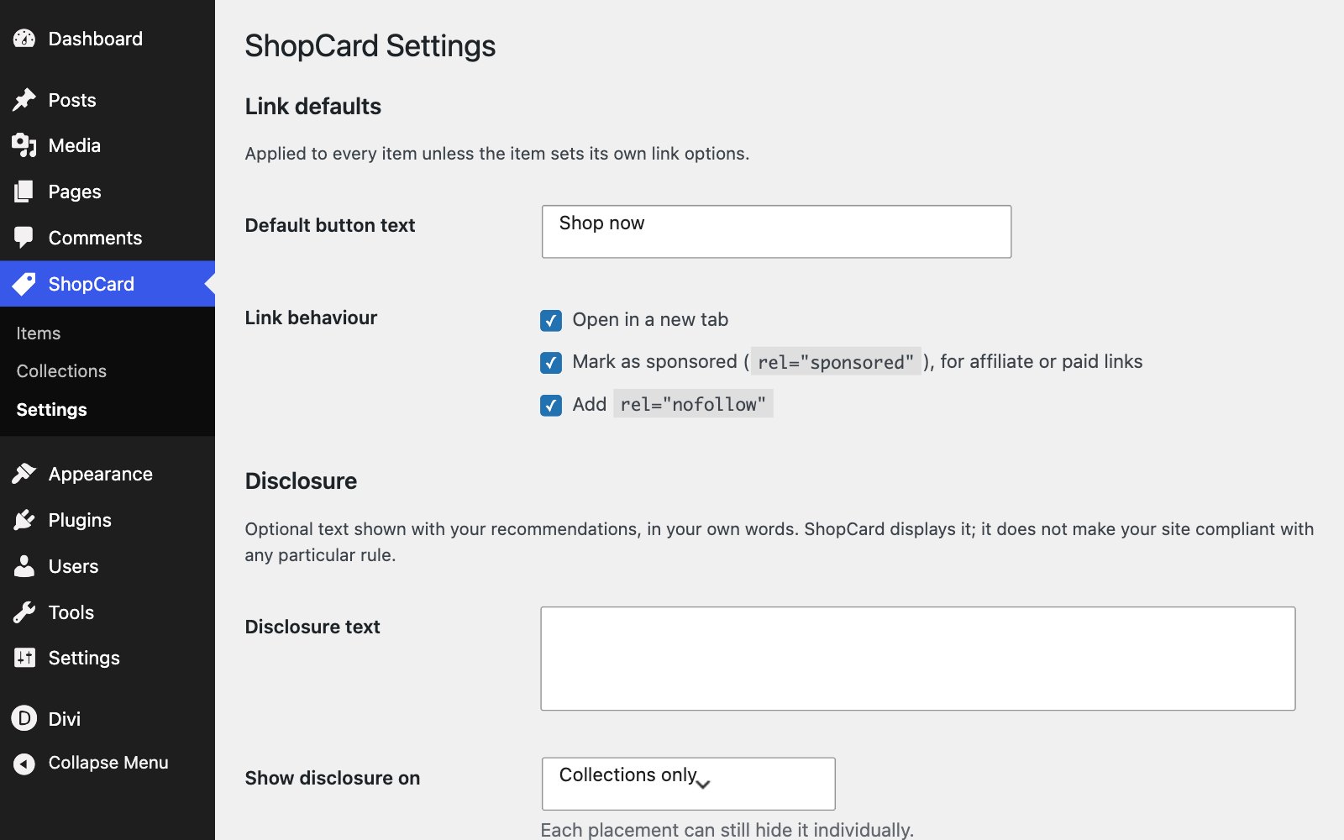The width and height of the screenshot is (1344, 840).
Task: Click the Comments speech bubble icon
Action: coord(24,238)
